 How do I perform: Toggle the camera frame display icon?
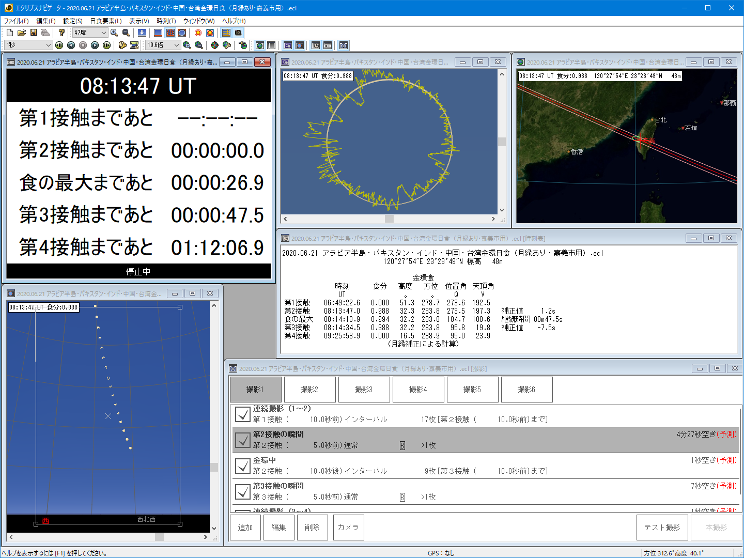coord(238,33)
